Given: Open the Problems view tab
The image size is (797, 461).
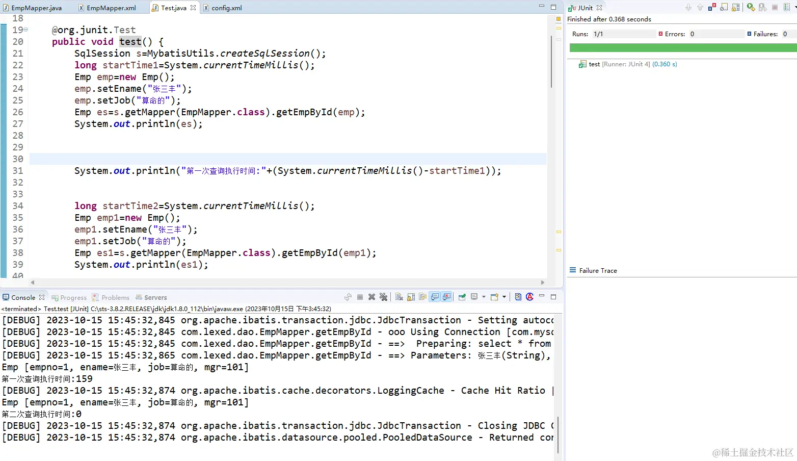Looking at the screenshot, I should [111, 297].
